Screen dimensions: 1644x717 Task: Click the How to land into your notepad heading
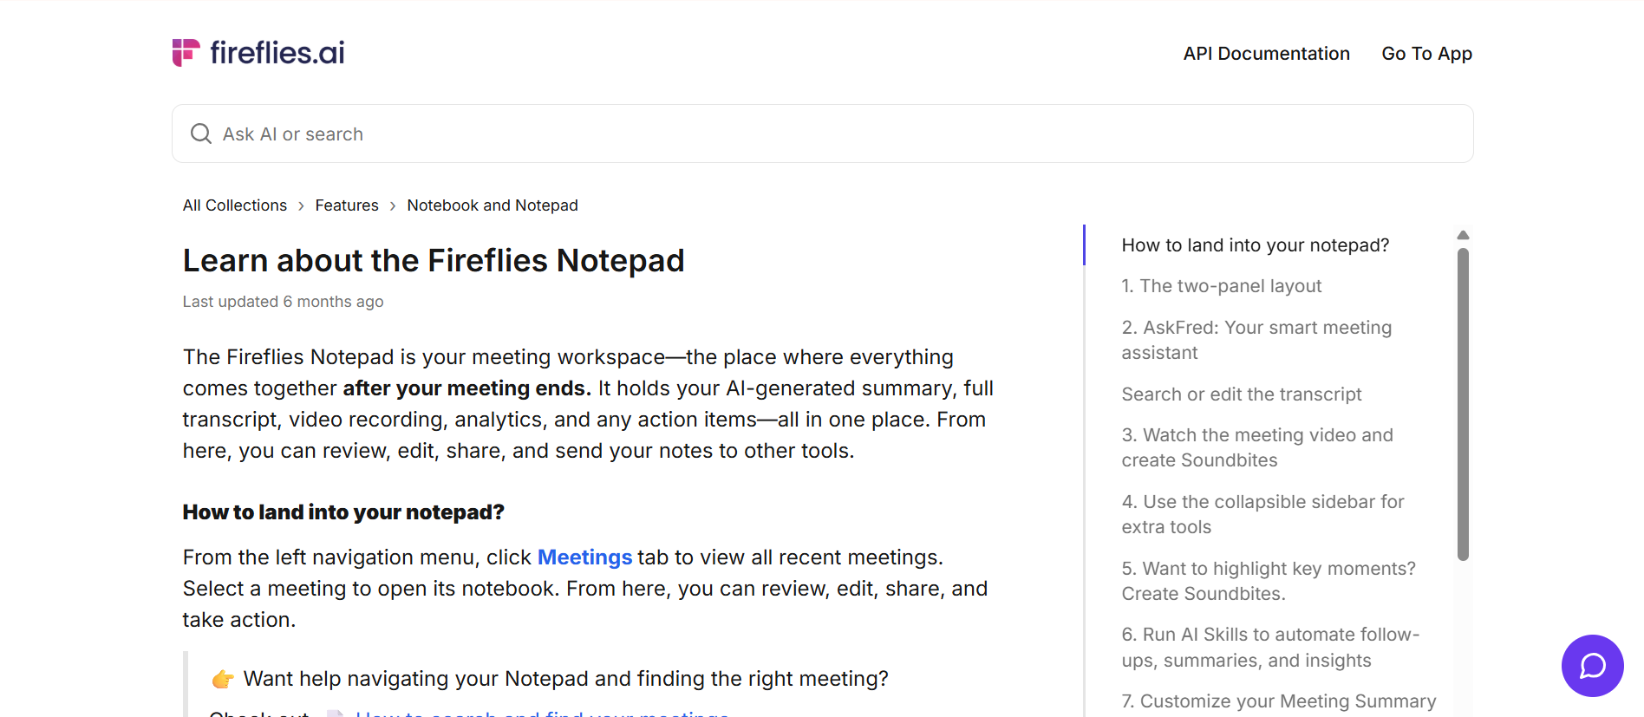[x=343, y=512]
